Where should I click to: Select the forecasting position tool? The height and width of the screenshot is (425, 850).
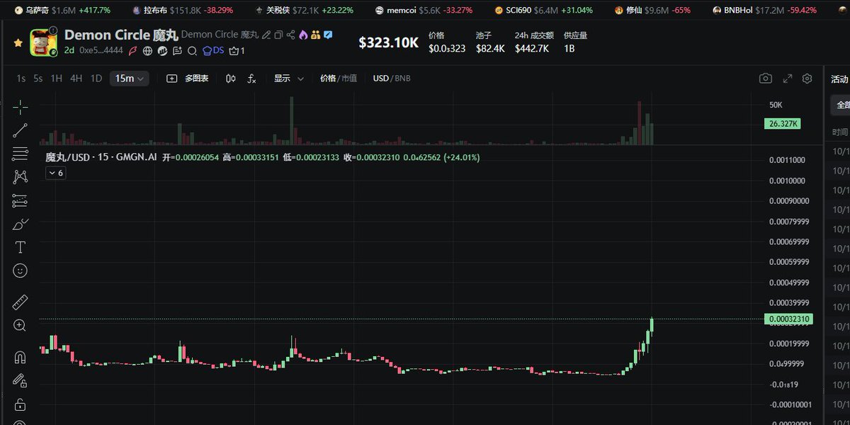(x=20, y=200)
